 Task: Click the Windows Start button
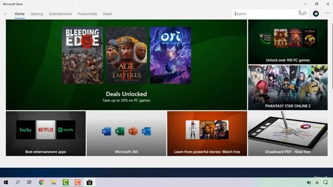coord(6,182)
